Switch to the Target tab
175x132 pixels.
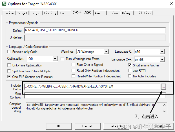click(22, 13)
